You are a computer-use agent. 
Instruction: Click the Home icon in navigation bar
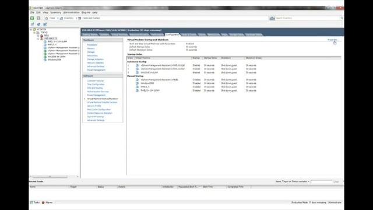[x=47, y=18]
